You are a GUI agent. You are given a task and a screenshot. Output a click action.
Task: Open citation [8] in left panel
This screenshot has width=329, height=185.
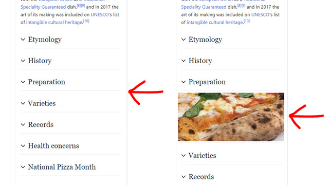point(79,6)
